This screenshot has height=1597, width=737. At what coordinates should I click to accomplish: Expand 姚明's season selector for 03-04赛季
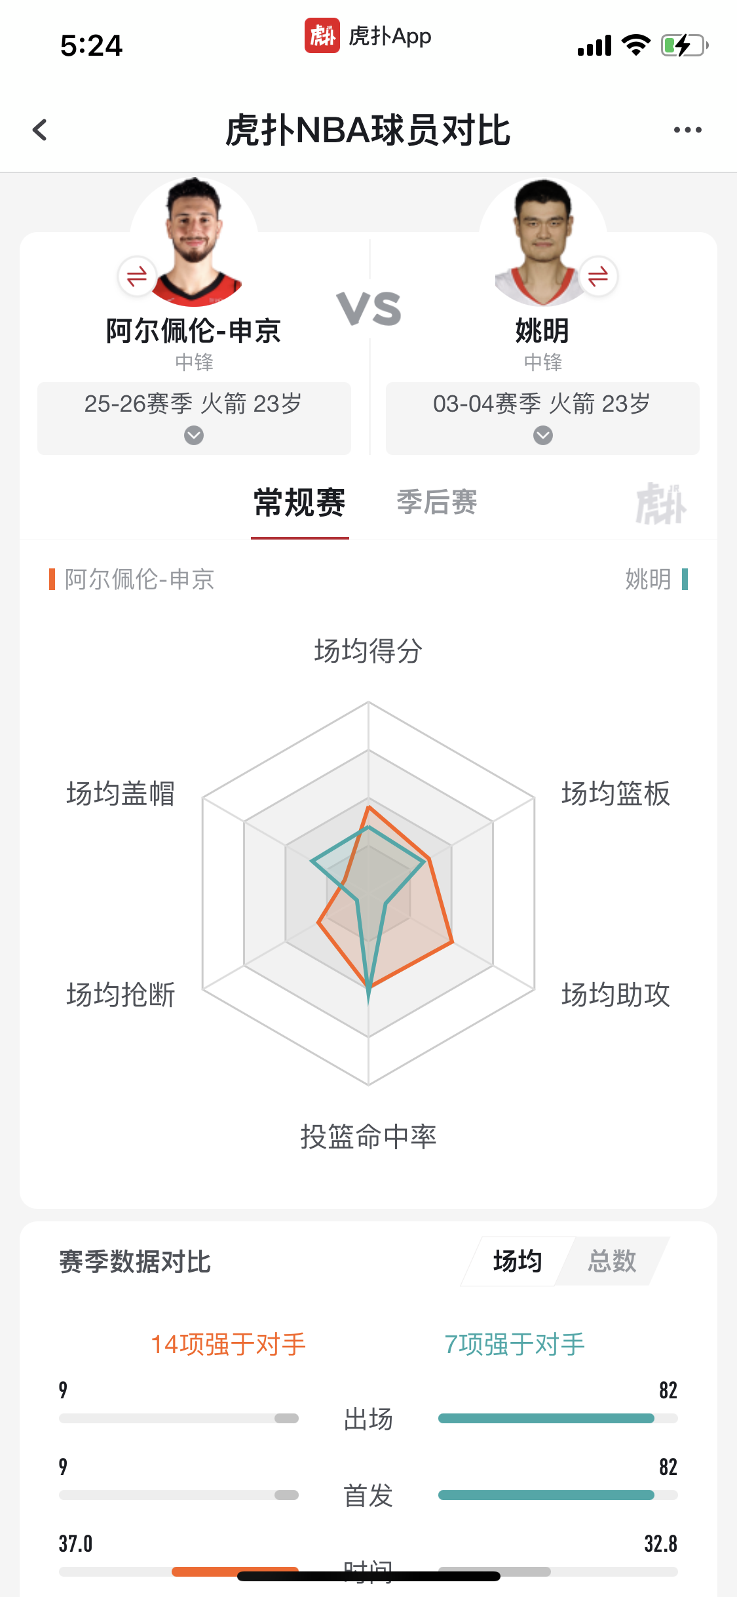point(542,435)
